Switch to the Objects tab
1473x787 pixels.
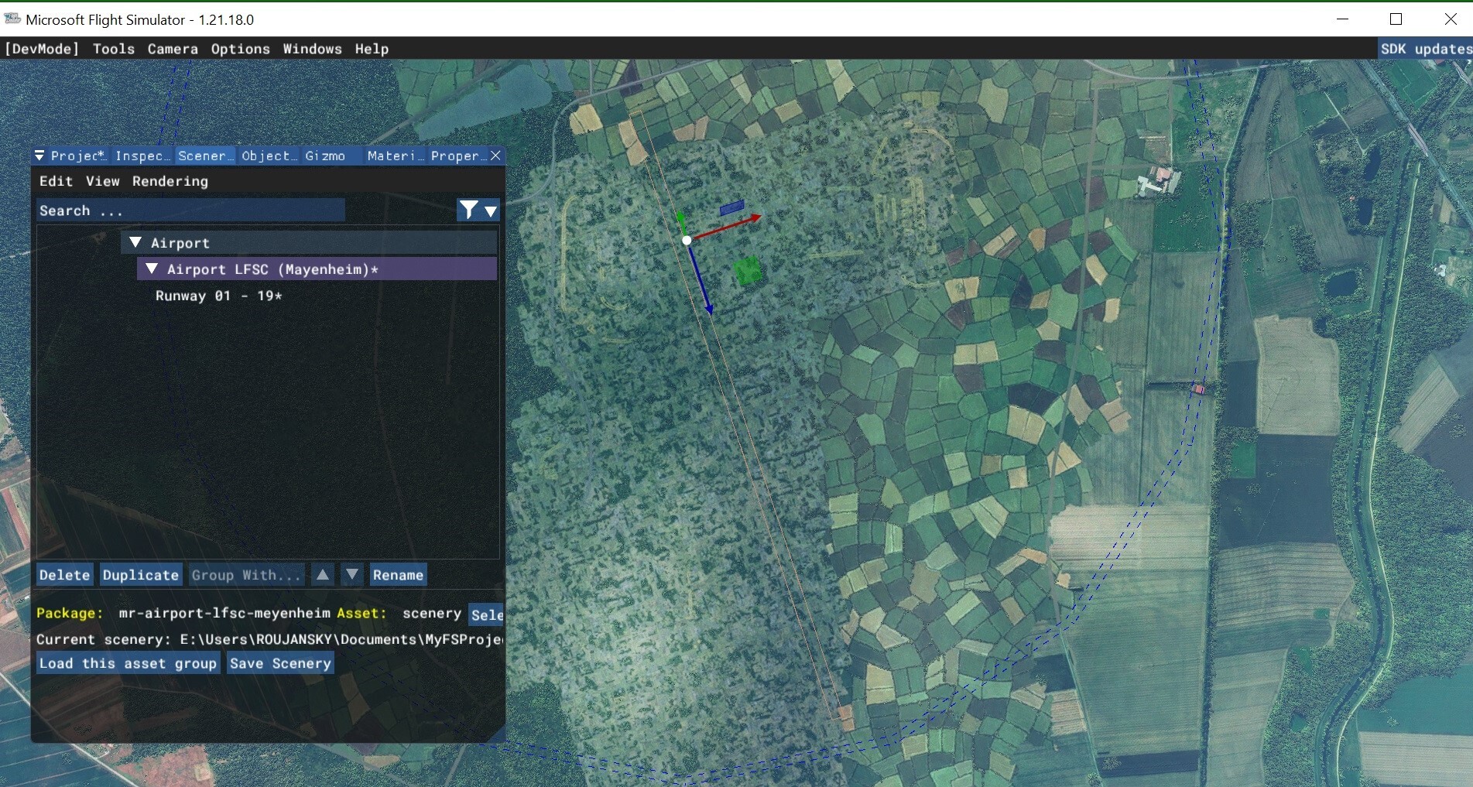coord(269,156)
